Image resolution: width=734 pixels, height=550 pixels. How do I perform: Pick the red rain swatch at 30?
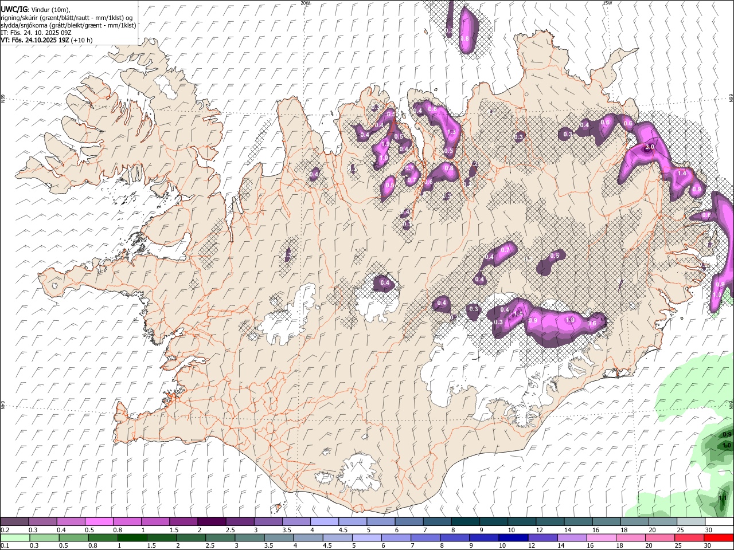[x=718, y=537]
